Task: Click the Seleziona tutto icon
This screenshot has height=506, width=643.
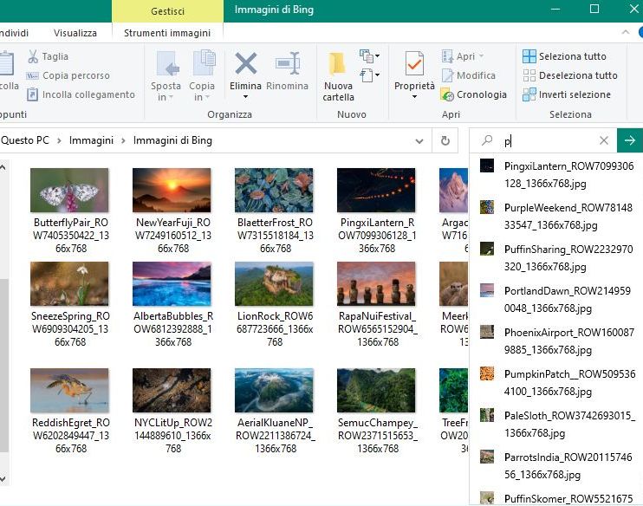Action: click(x=529, y=56)
